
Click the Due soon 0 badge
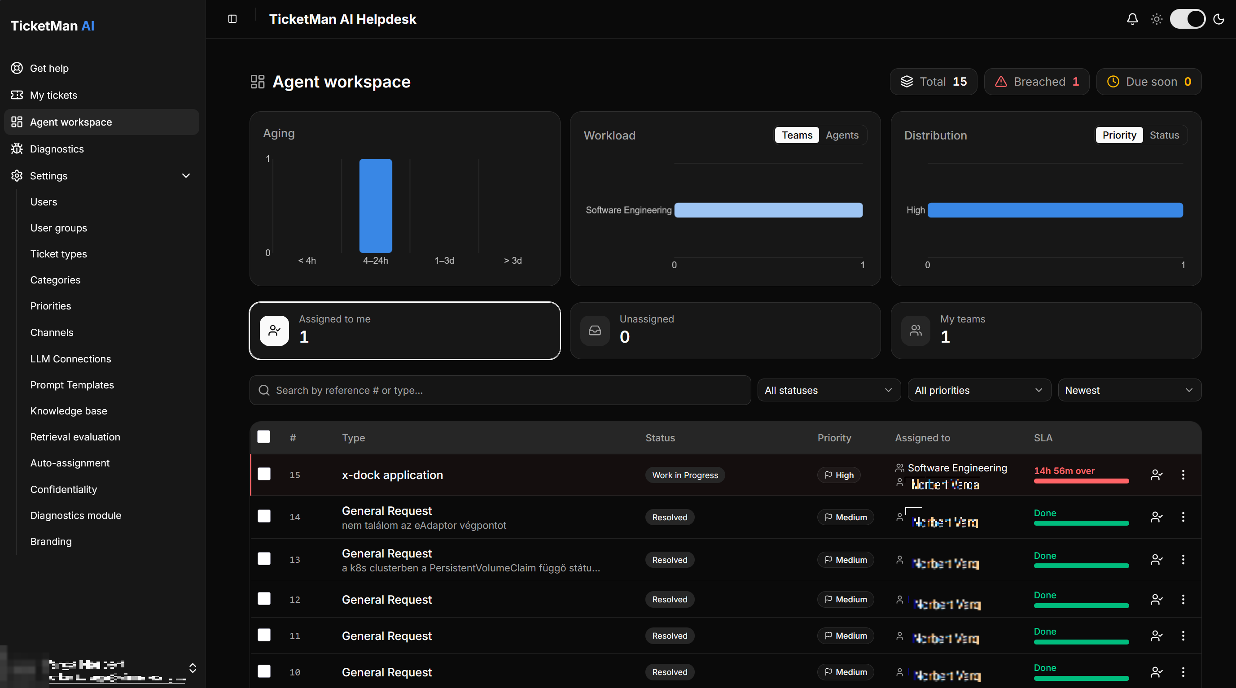[1148, 82]
